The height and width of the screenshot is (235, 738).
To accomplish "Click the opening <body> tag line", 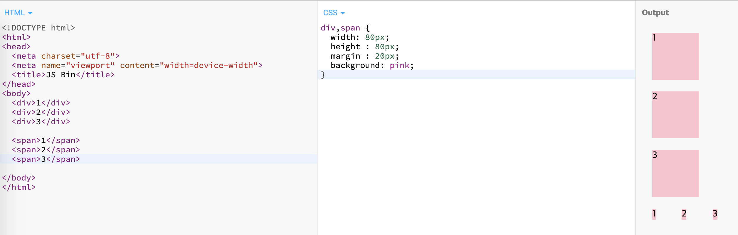I will [x=16, y=93].
